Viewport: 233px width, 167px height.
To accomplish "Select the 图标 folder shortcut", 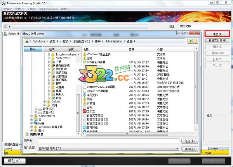I will click(x=88, y=99).
